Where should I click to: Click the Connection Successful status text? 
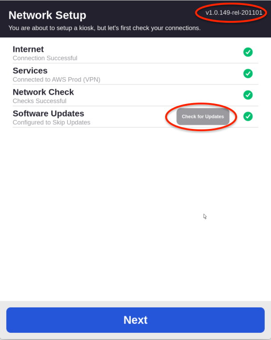[45, 58]
